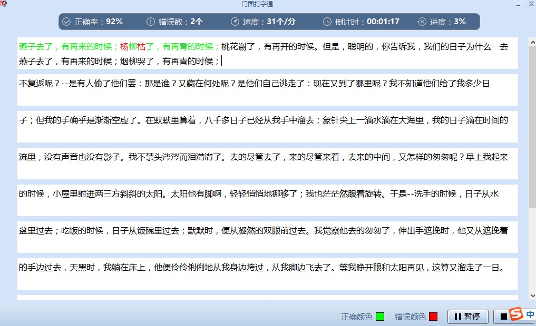Click the countdown clock icon
536x326 pixels.
click(327, 22)
